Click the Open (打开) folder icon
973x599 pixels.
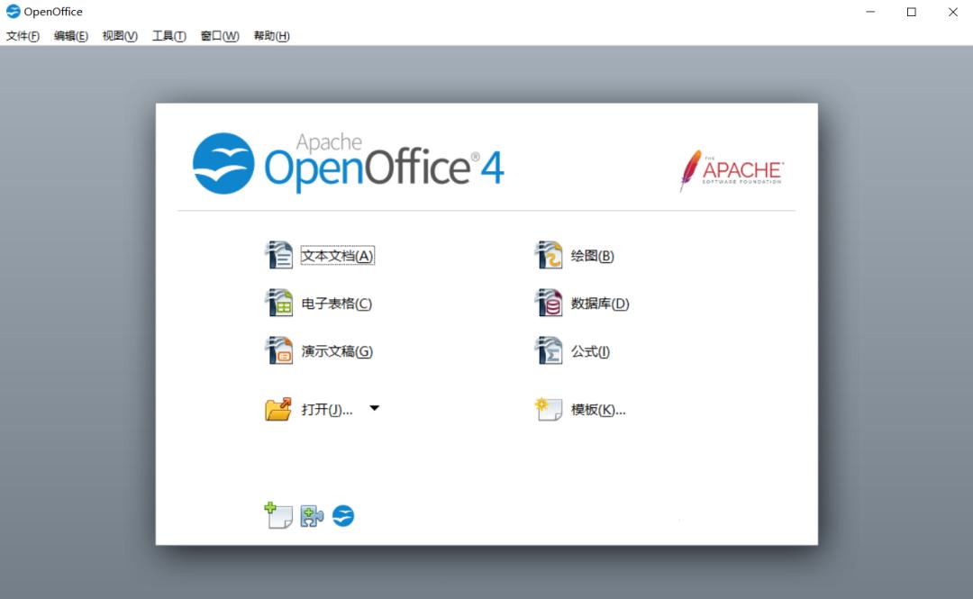[x=278, y=409]
